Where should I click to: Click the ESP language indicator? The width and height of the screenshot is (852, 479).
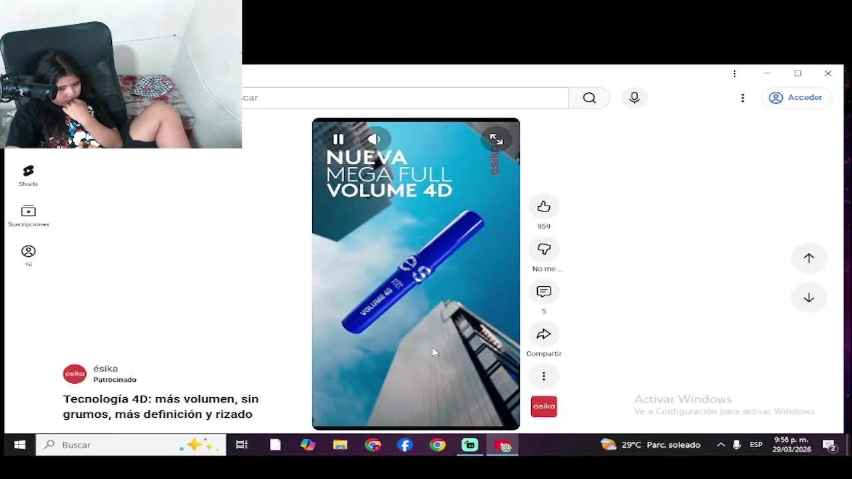tap(756, 444)
